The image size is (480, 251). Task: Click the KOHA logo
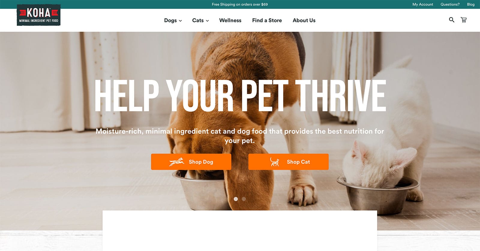pos(39,15)
